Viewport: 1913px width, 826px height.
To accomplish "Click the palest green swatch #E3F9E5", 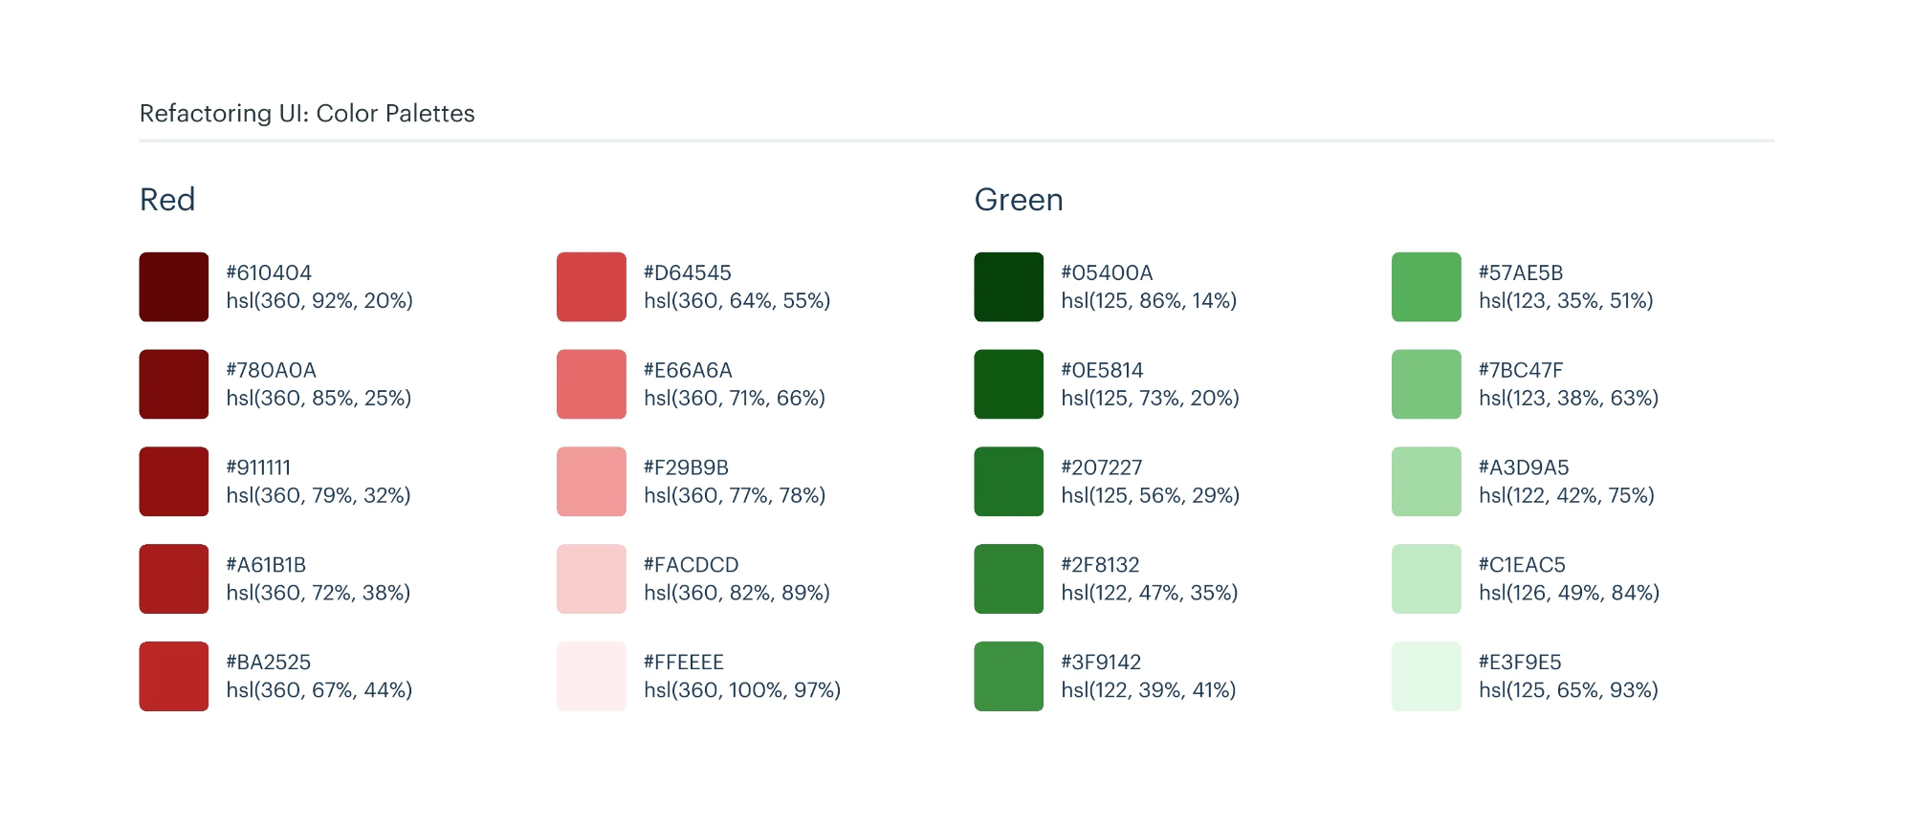I will point(1426,676).
